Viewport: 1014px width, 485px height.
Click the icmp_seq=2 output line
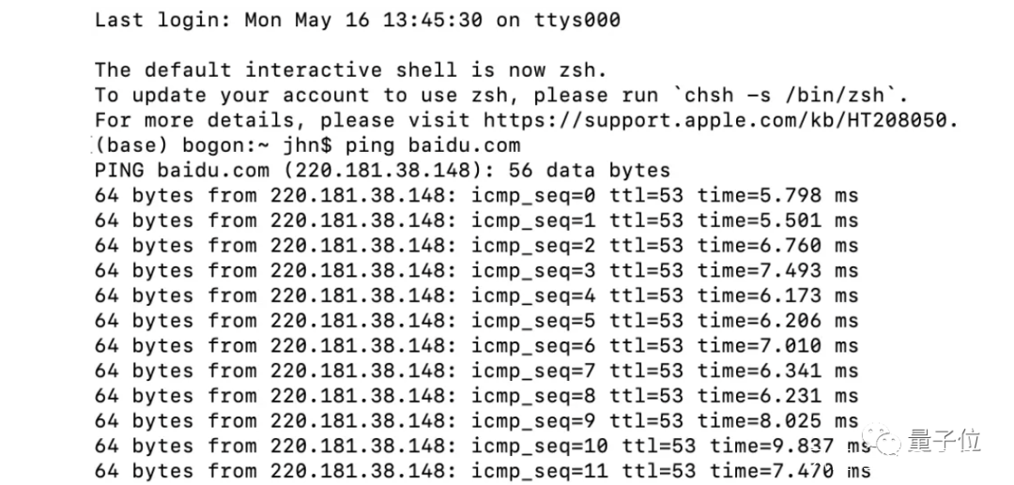click(x=476, y=246)
